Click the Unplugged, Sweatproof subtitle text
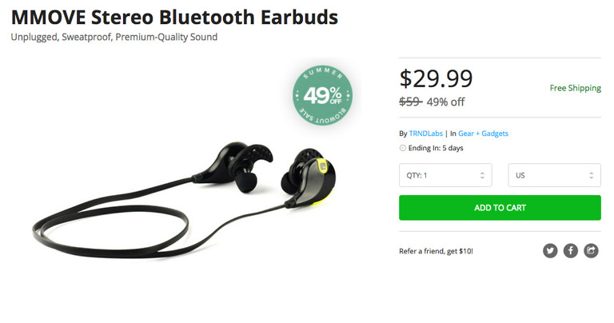Viewport: 614px width, 323px height. 114,38
